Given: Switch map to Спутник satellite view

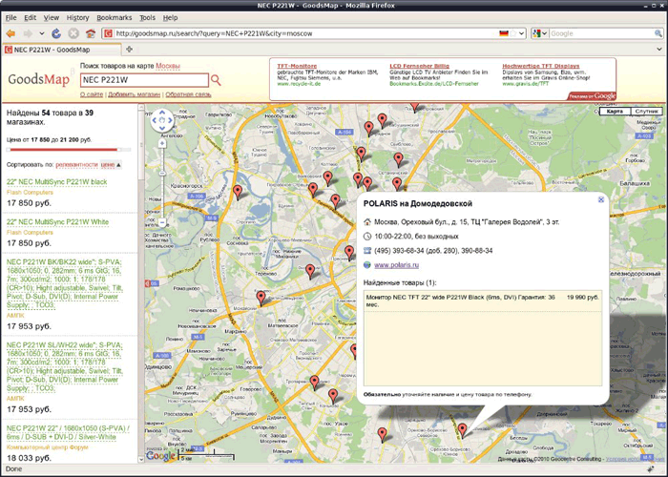Looking at the screenshot, I should [646, 112].
